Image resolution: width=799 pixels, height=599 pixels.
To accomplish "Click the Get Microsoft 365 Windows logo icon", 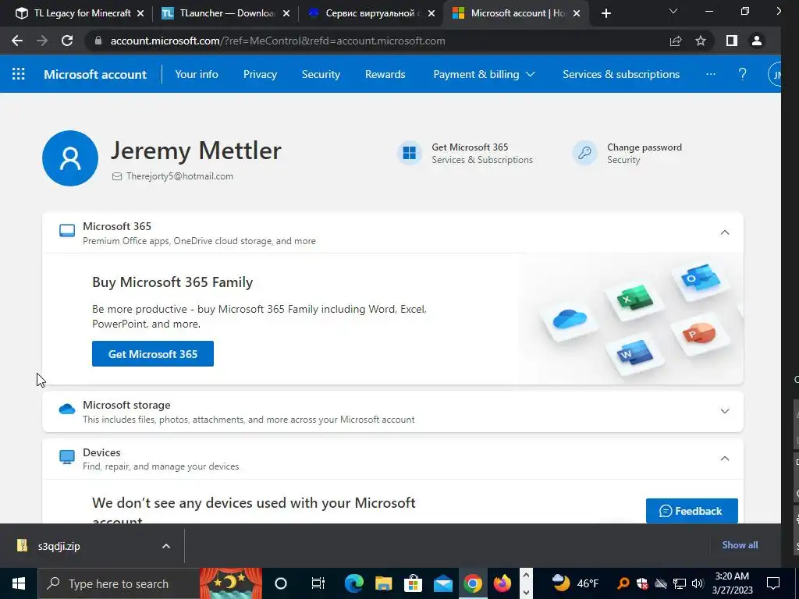I will tap(409, 153).
